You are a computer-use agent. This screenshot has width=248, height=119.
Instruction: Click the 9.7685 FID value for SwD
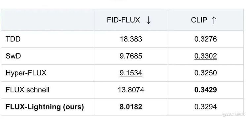pos(131,56)
